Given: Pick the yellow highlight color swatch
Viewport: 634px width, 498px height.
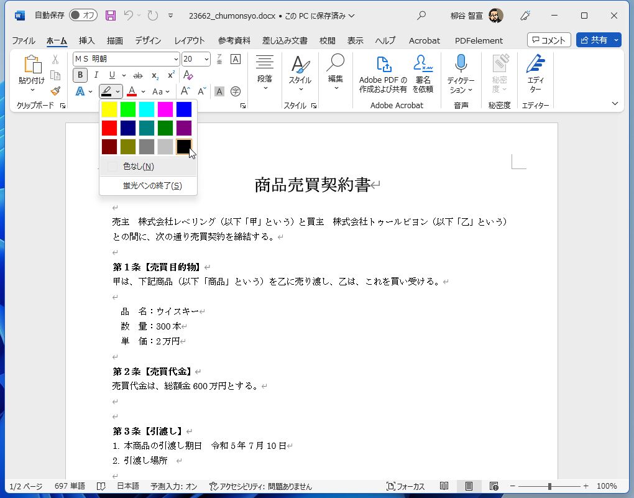Looking at the screenshot, I should pyautogui.click(x=109, y=109).
